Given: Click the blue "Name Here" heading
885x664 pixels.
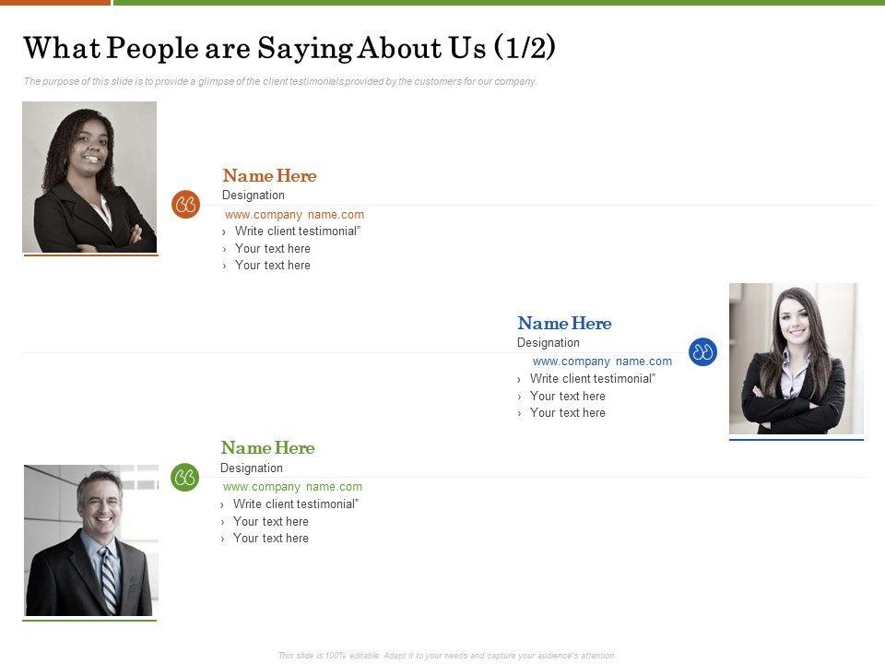Looking at the screenshot, I should tap(564, 323).
